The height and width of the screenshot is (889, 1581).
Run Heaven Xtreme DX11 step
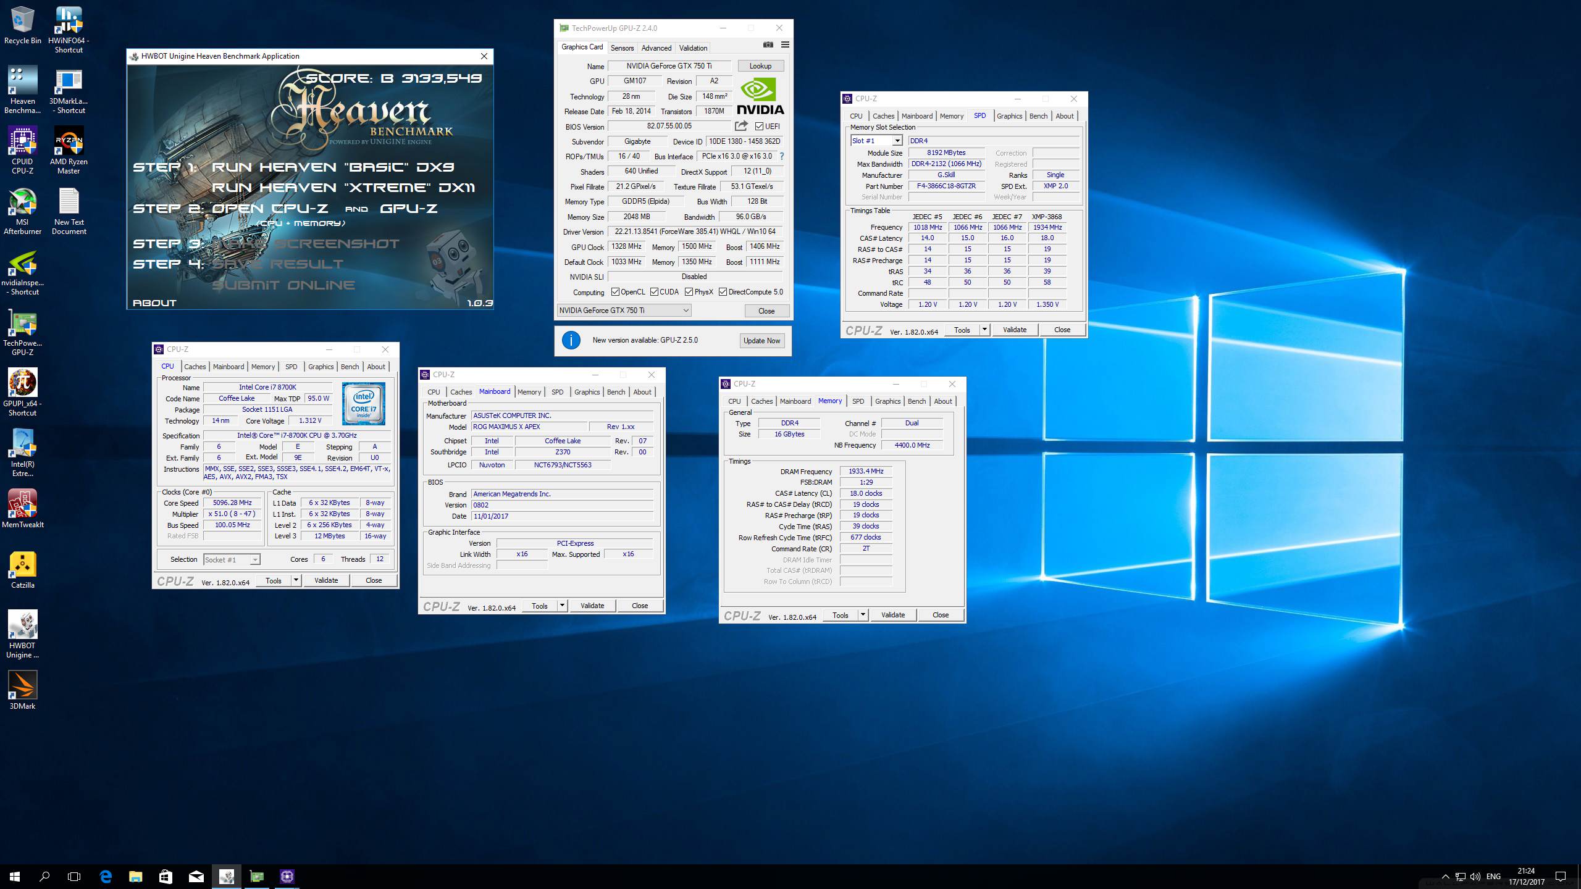click(x=344, y=187)
